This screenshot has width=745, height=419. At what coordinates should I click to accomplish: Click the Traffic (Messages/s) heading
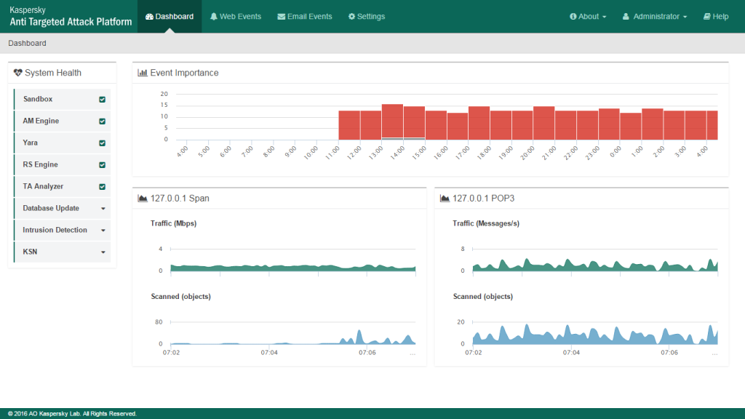pos(486,223)
